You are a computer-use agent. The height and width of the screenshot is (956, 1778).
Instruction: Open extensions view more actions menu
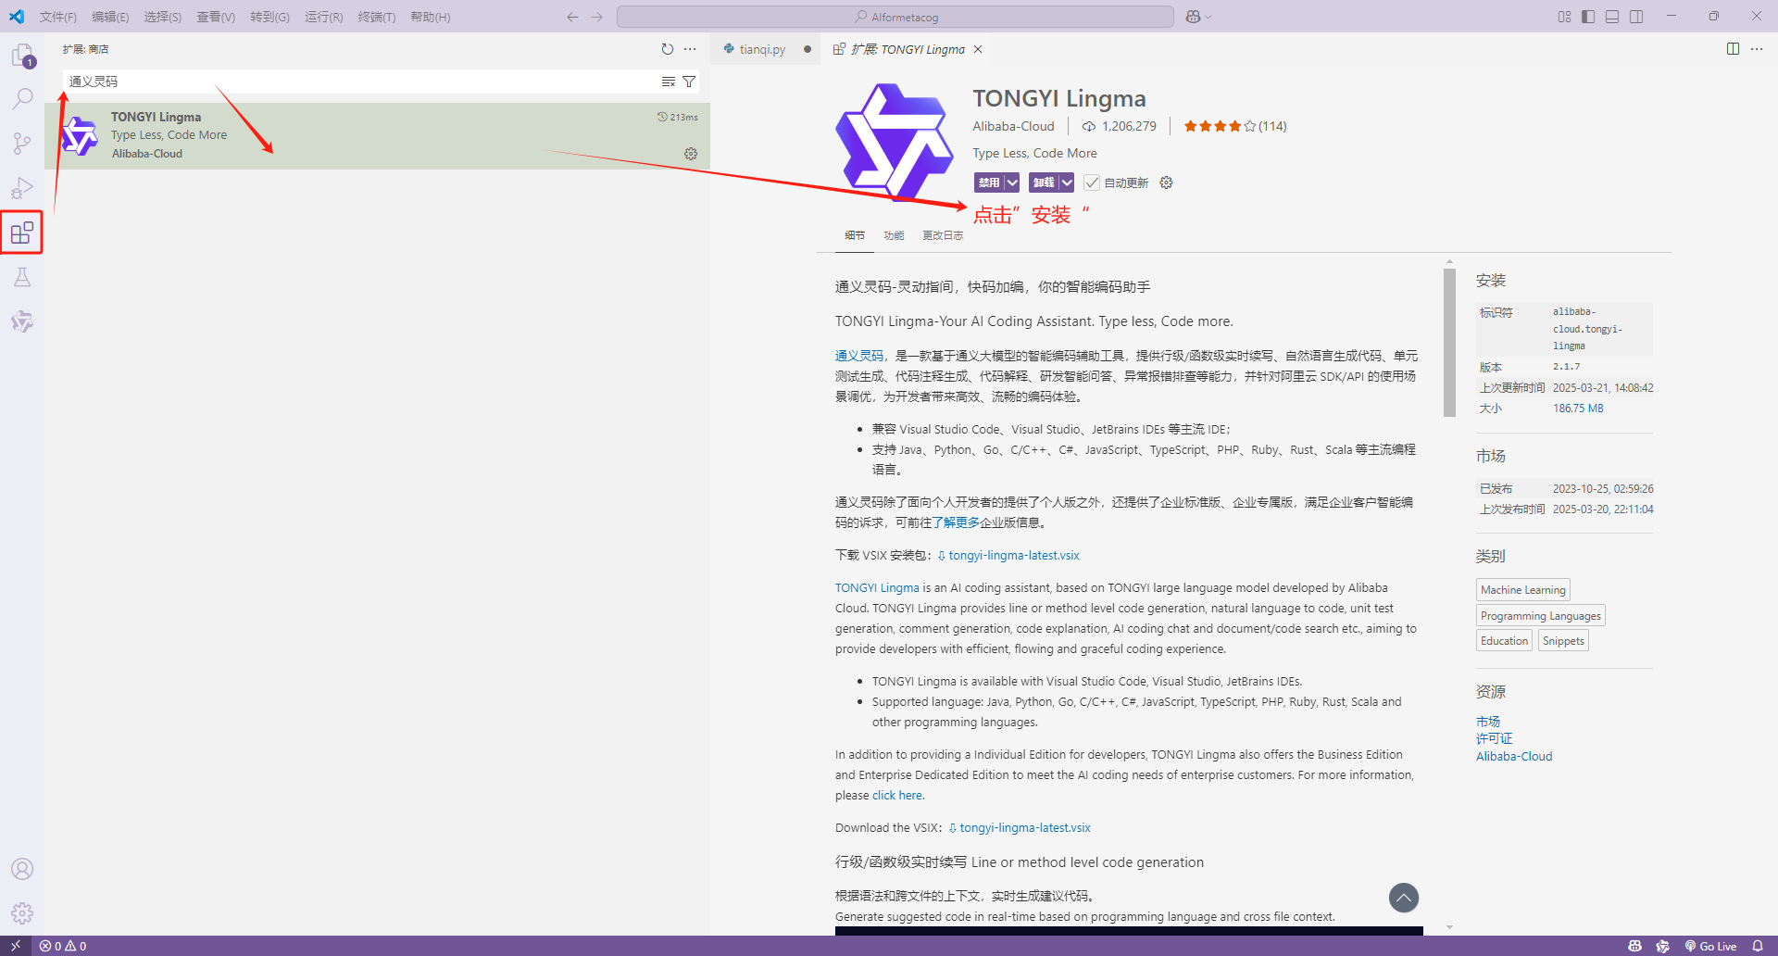(x=690, y=49)
